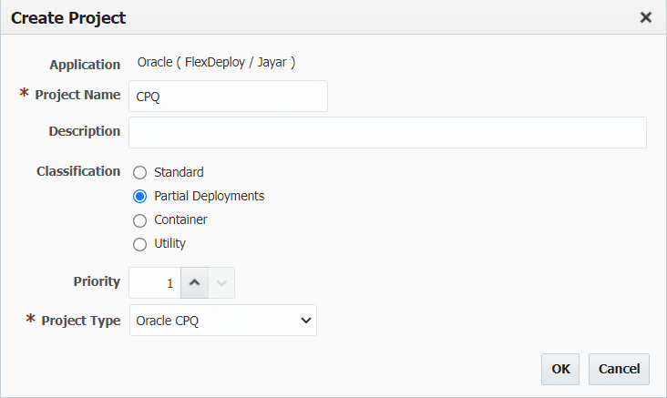The image size is (667, 398).
Task: Click the Oracle ( FlexDeploy / Jayar ) text
Action: click(x=216, y=63)
